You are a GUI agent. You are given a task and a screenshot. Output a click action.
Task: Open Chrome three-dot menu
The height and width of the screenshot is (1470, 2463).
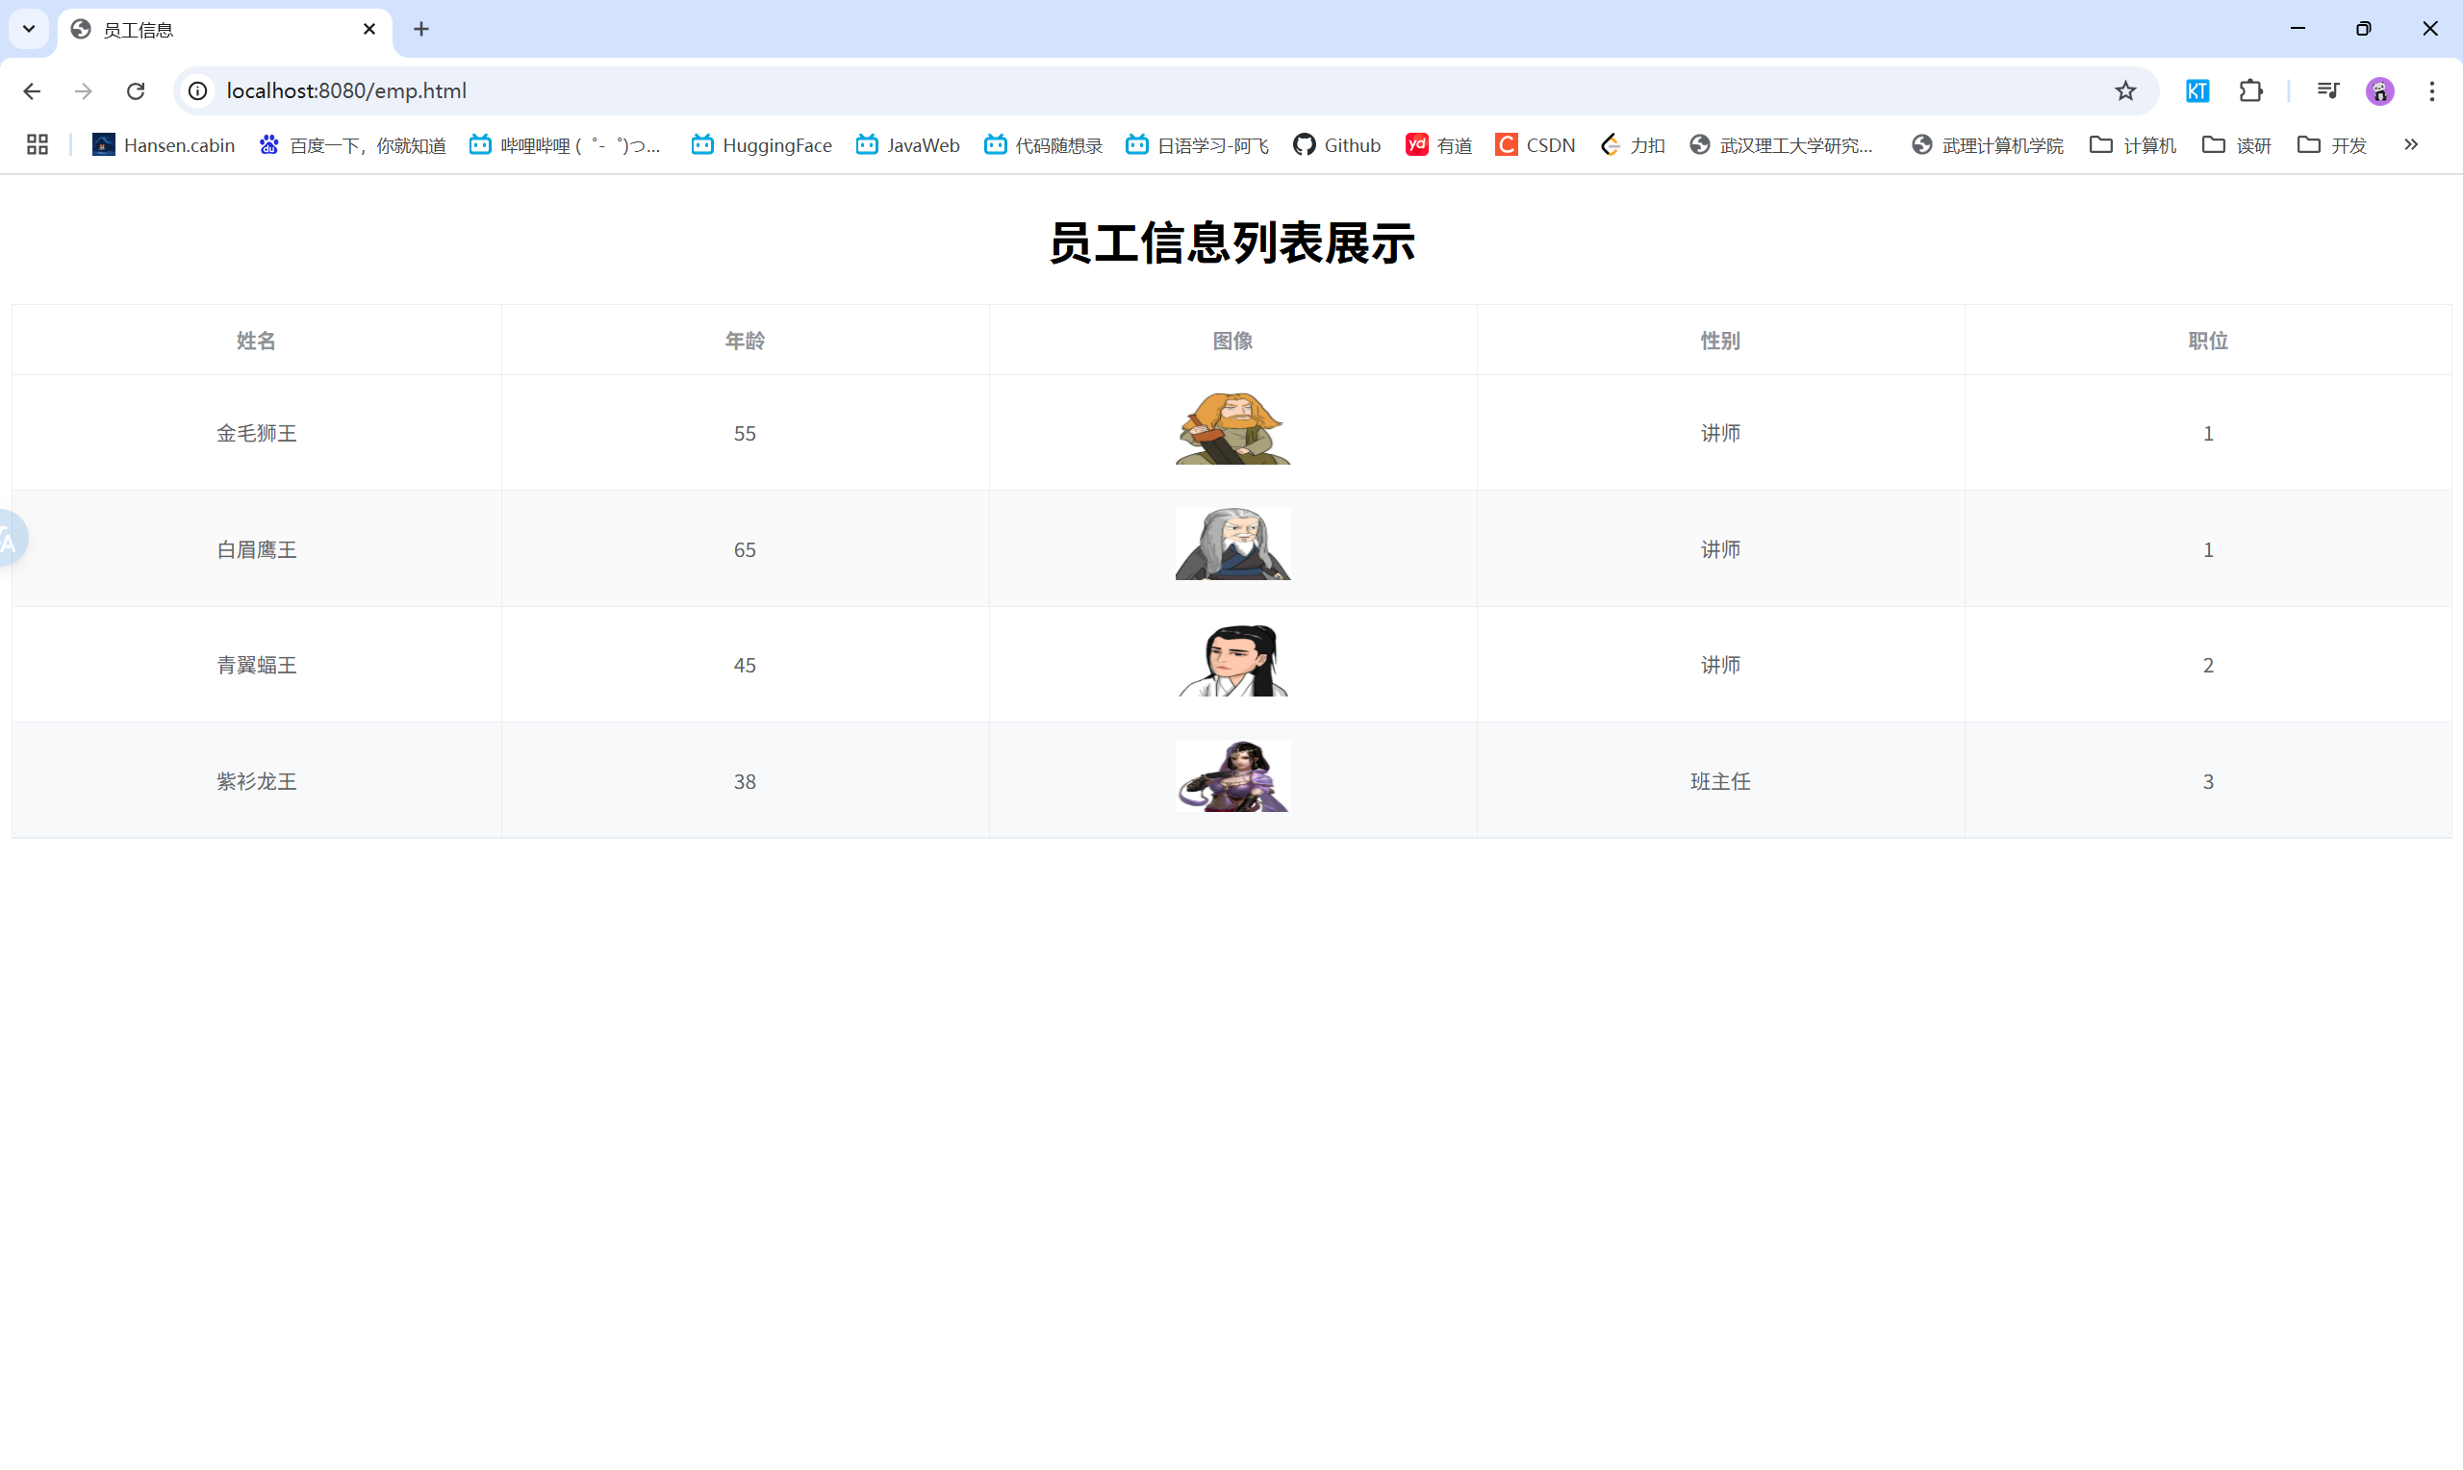[2431, 91]
